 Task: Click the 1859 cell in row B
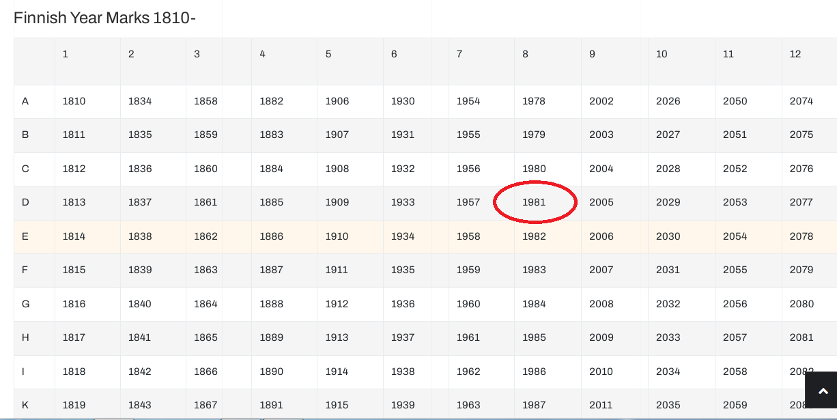coord(205,135)
